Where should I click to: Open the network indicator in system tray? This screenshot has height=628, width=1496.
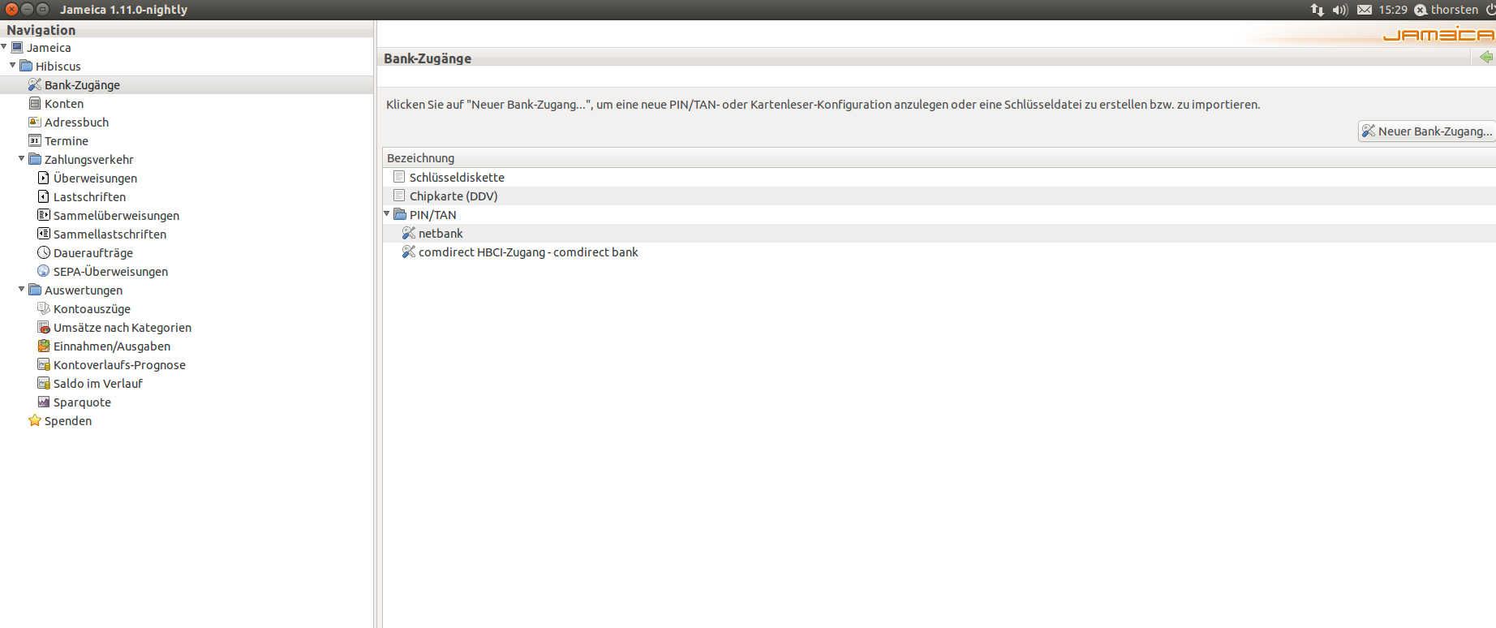tap(1317, 10)
